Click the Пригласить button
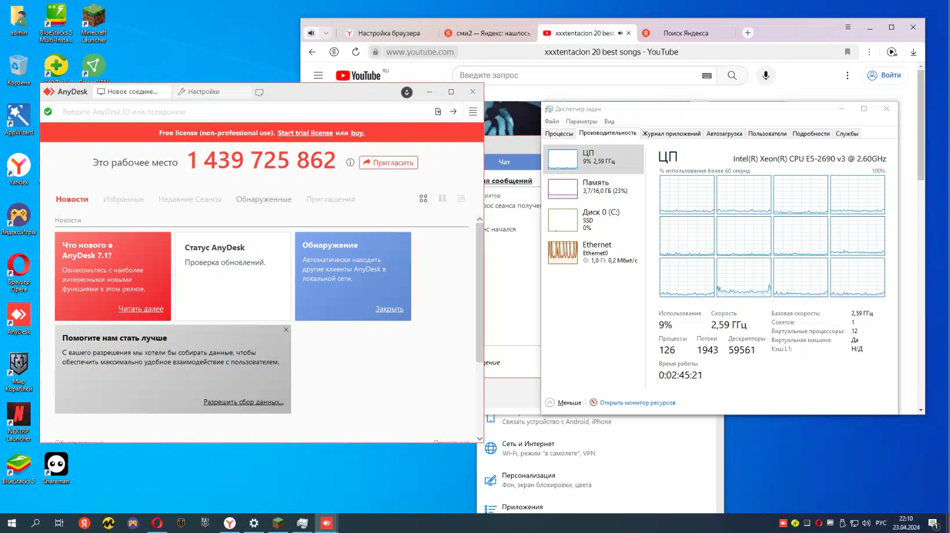This screenshot has width=950, height=533. pyautogui.click(x=388, y=163)
